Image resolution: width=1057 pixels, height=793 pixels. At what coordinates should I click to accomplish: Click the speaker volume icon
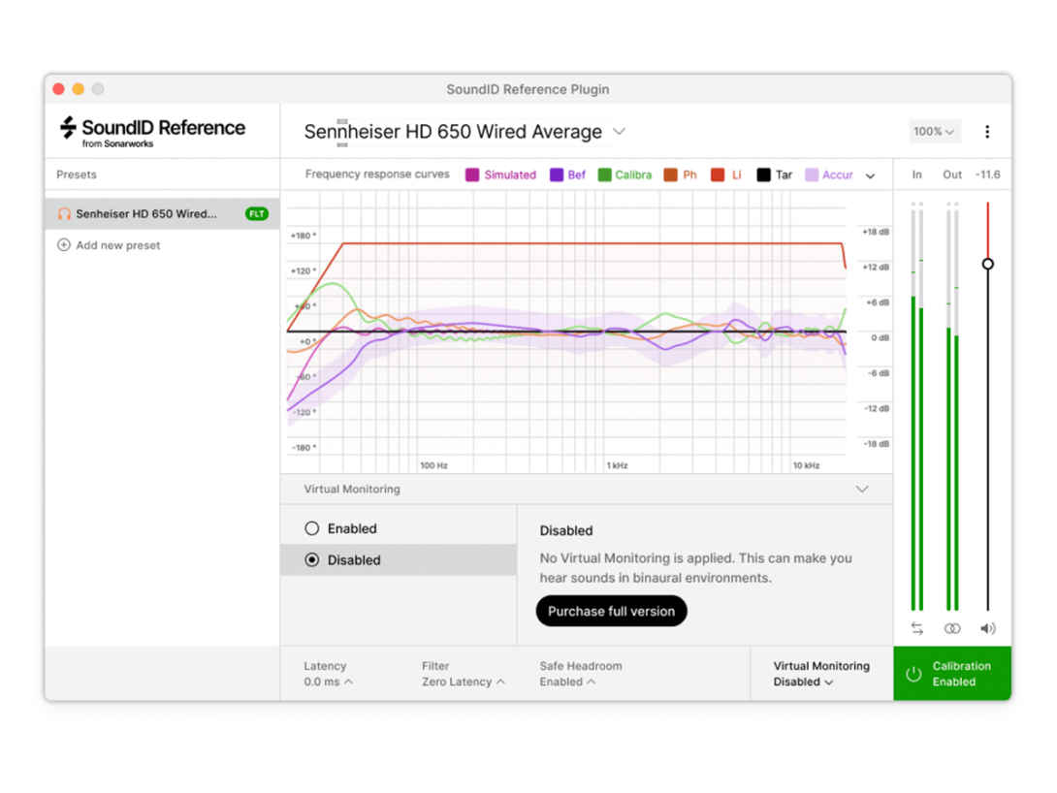tap(987, 628)
